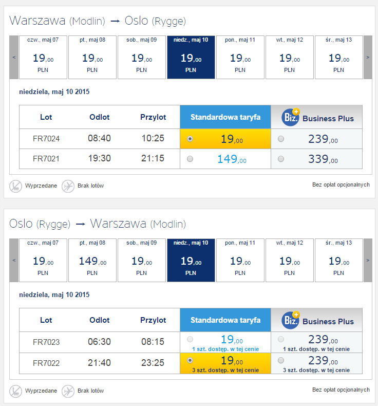Screen dimensions: 378x406
Task: Select sob., maj 09 outbound date tab
Action: coord(142,57)
